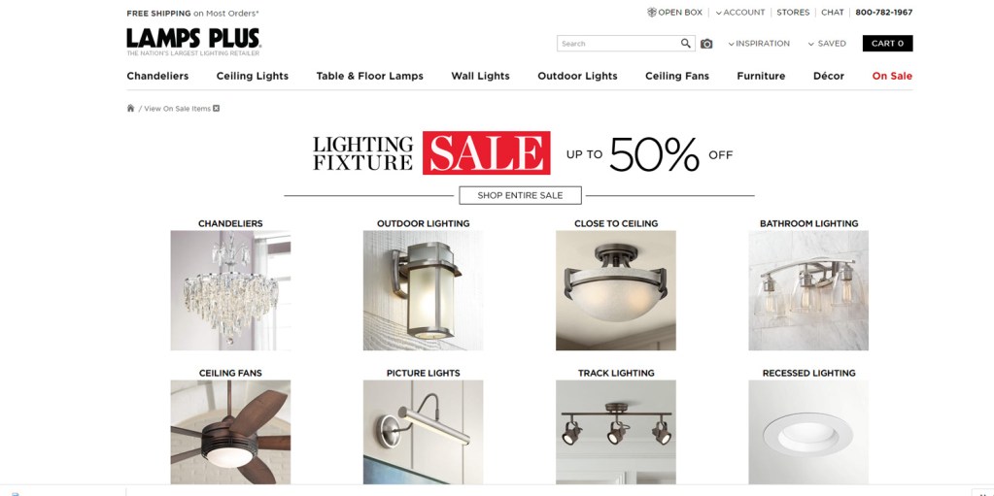Click the magnifying glass search icon

[x=686, y=43]
